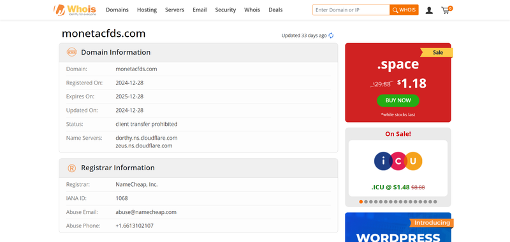This screenshot has height=242, width=510.
Task: Open the Security menu
Action: (x=226, y=10)
